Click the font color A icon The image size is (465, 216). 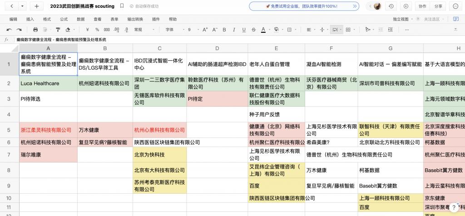coord(263,29)
